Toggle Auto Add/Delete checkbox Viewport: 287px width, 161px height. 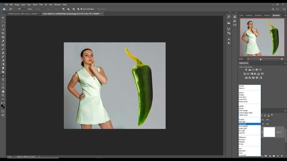(82, 9)
